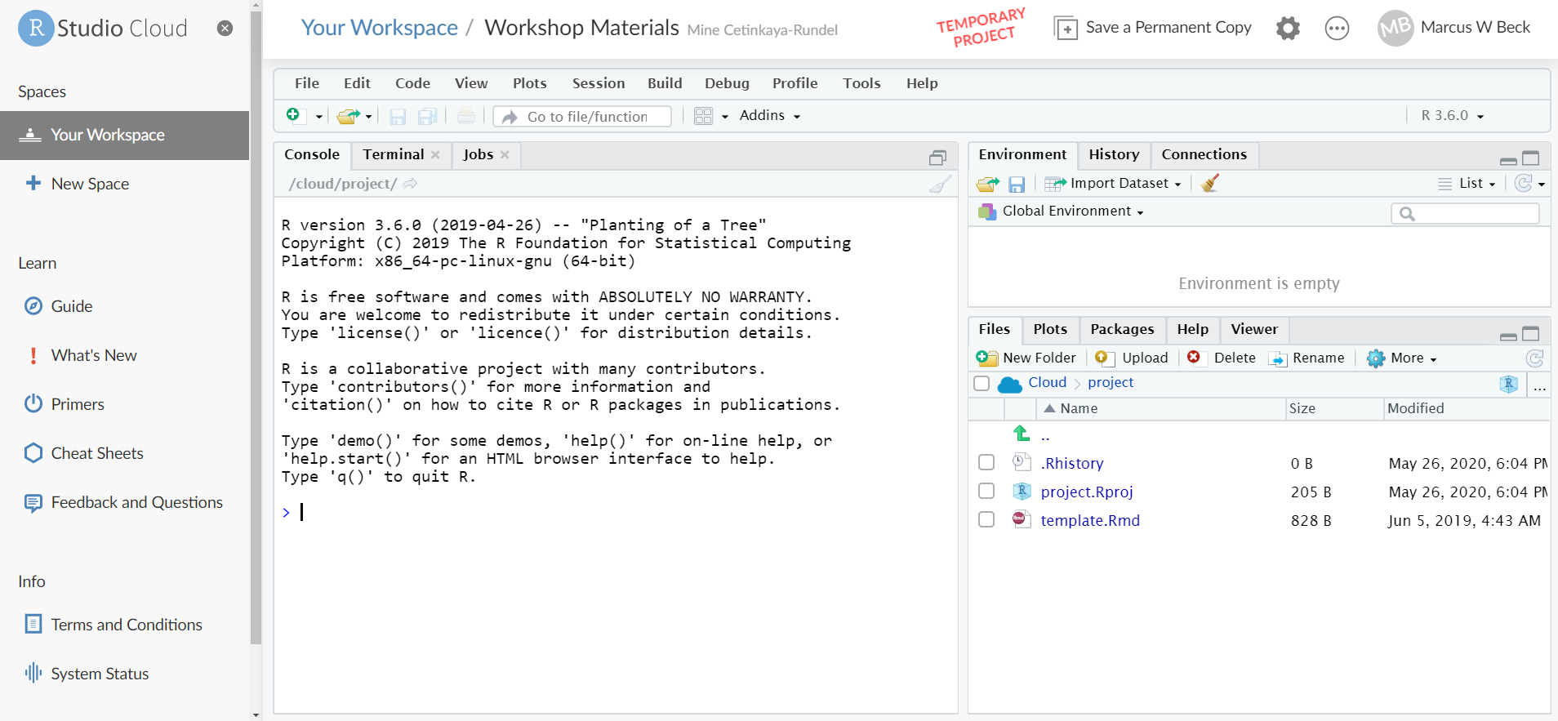Clear environment objects broom icon
The width and height of the screenshot is (1558, 721).
(x=1210, y=183)
